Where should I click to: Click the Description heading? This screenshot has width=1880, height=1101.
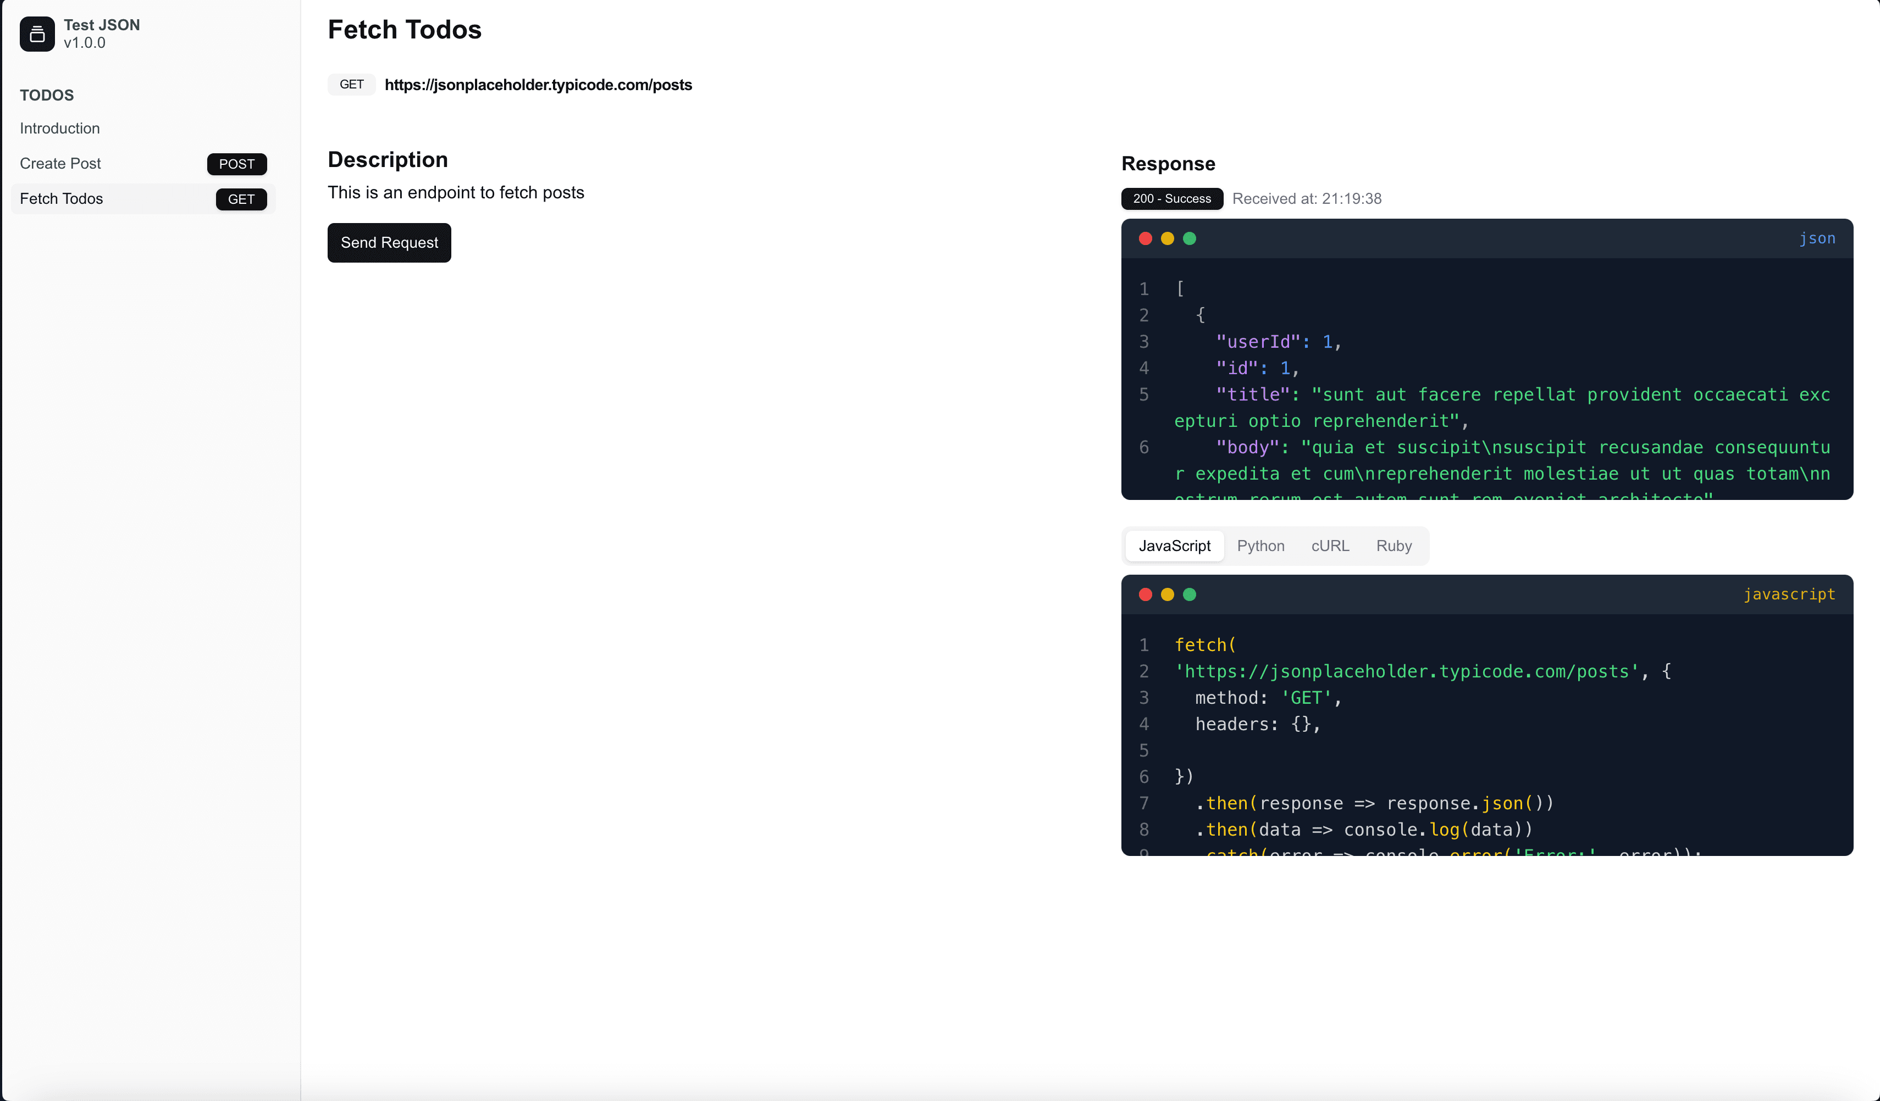[x=387, y=159]
